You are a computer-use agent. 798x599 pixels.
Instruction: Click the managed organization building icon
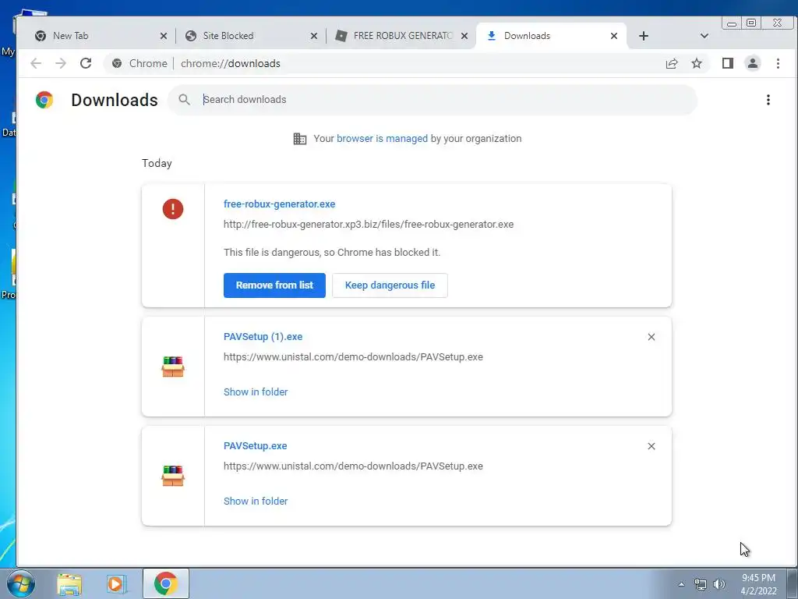coord(300,139)
